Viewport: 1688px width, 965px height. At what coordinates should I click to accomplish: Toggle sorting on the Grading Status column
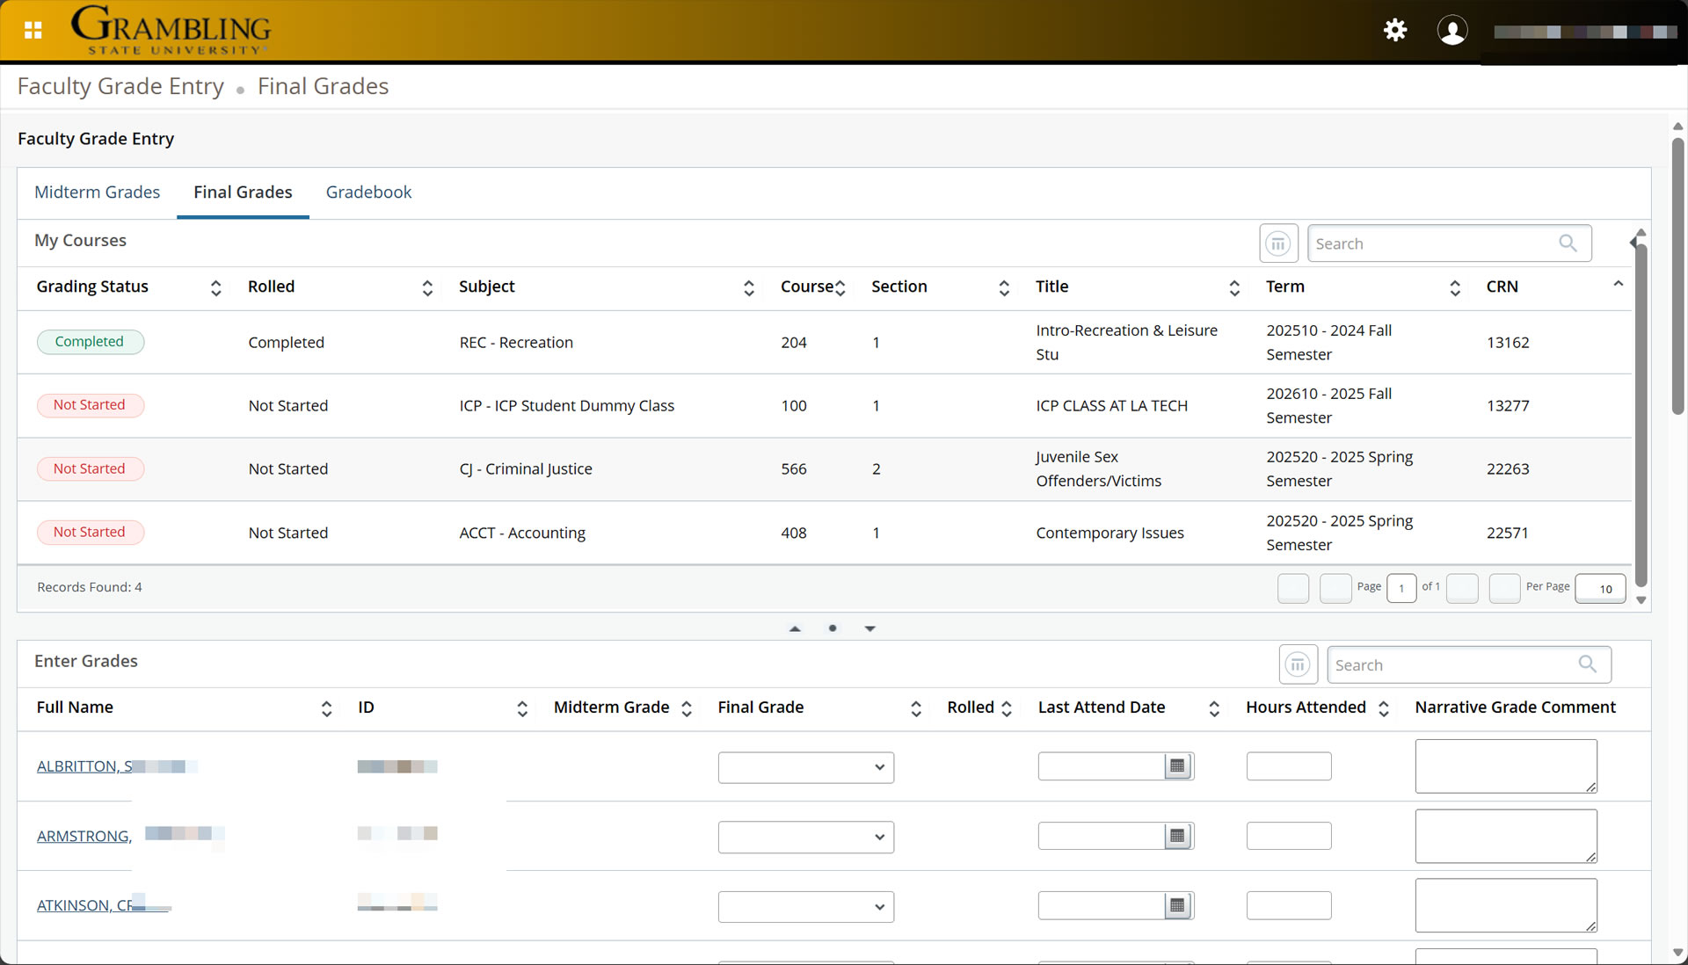[215, 287]
